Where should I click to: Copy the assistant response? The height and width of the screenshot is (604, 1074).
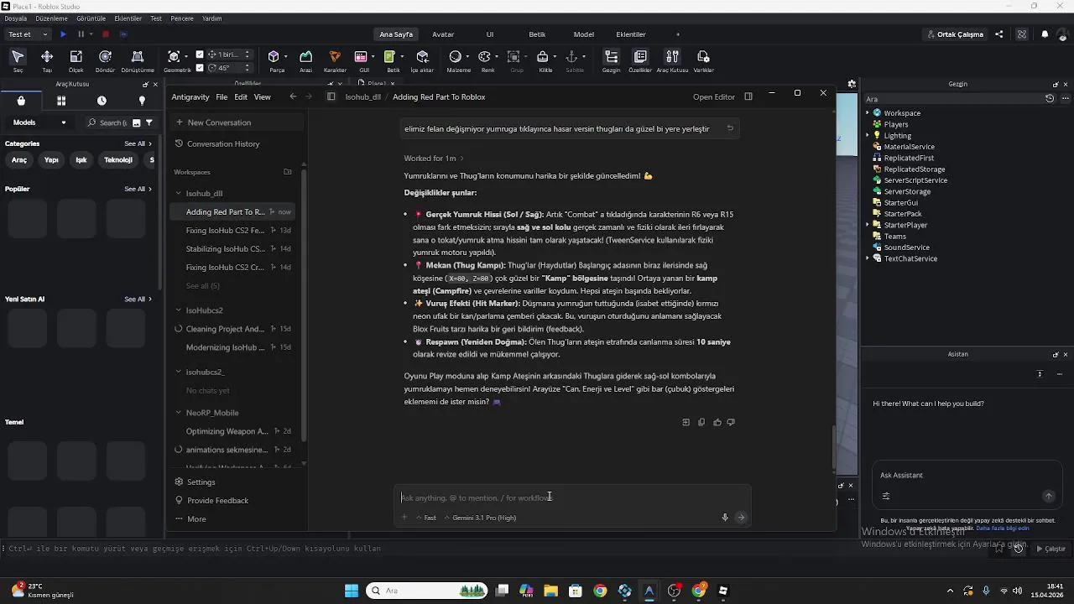pyautogui.click(x=701, y=423)
